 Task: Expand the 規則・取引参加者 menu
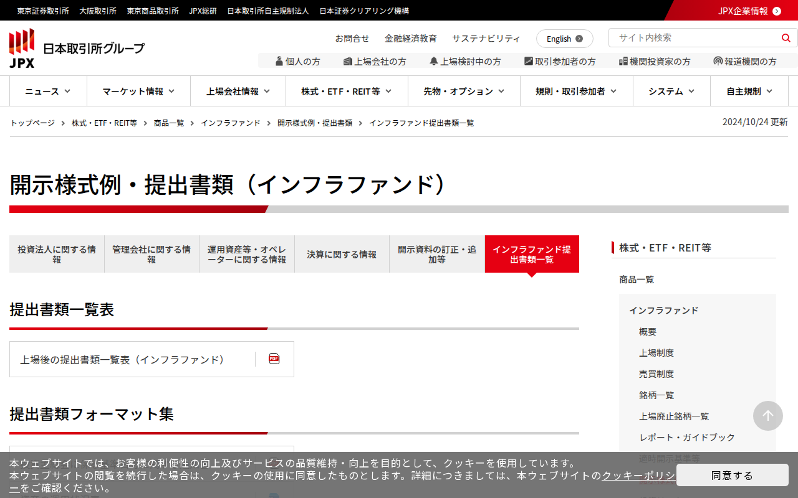click(x=577, y=92)
